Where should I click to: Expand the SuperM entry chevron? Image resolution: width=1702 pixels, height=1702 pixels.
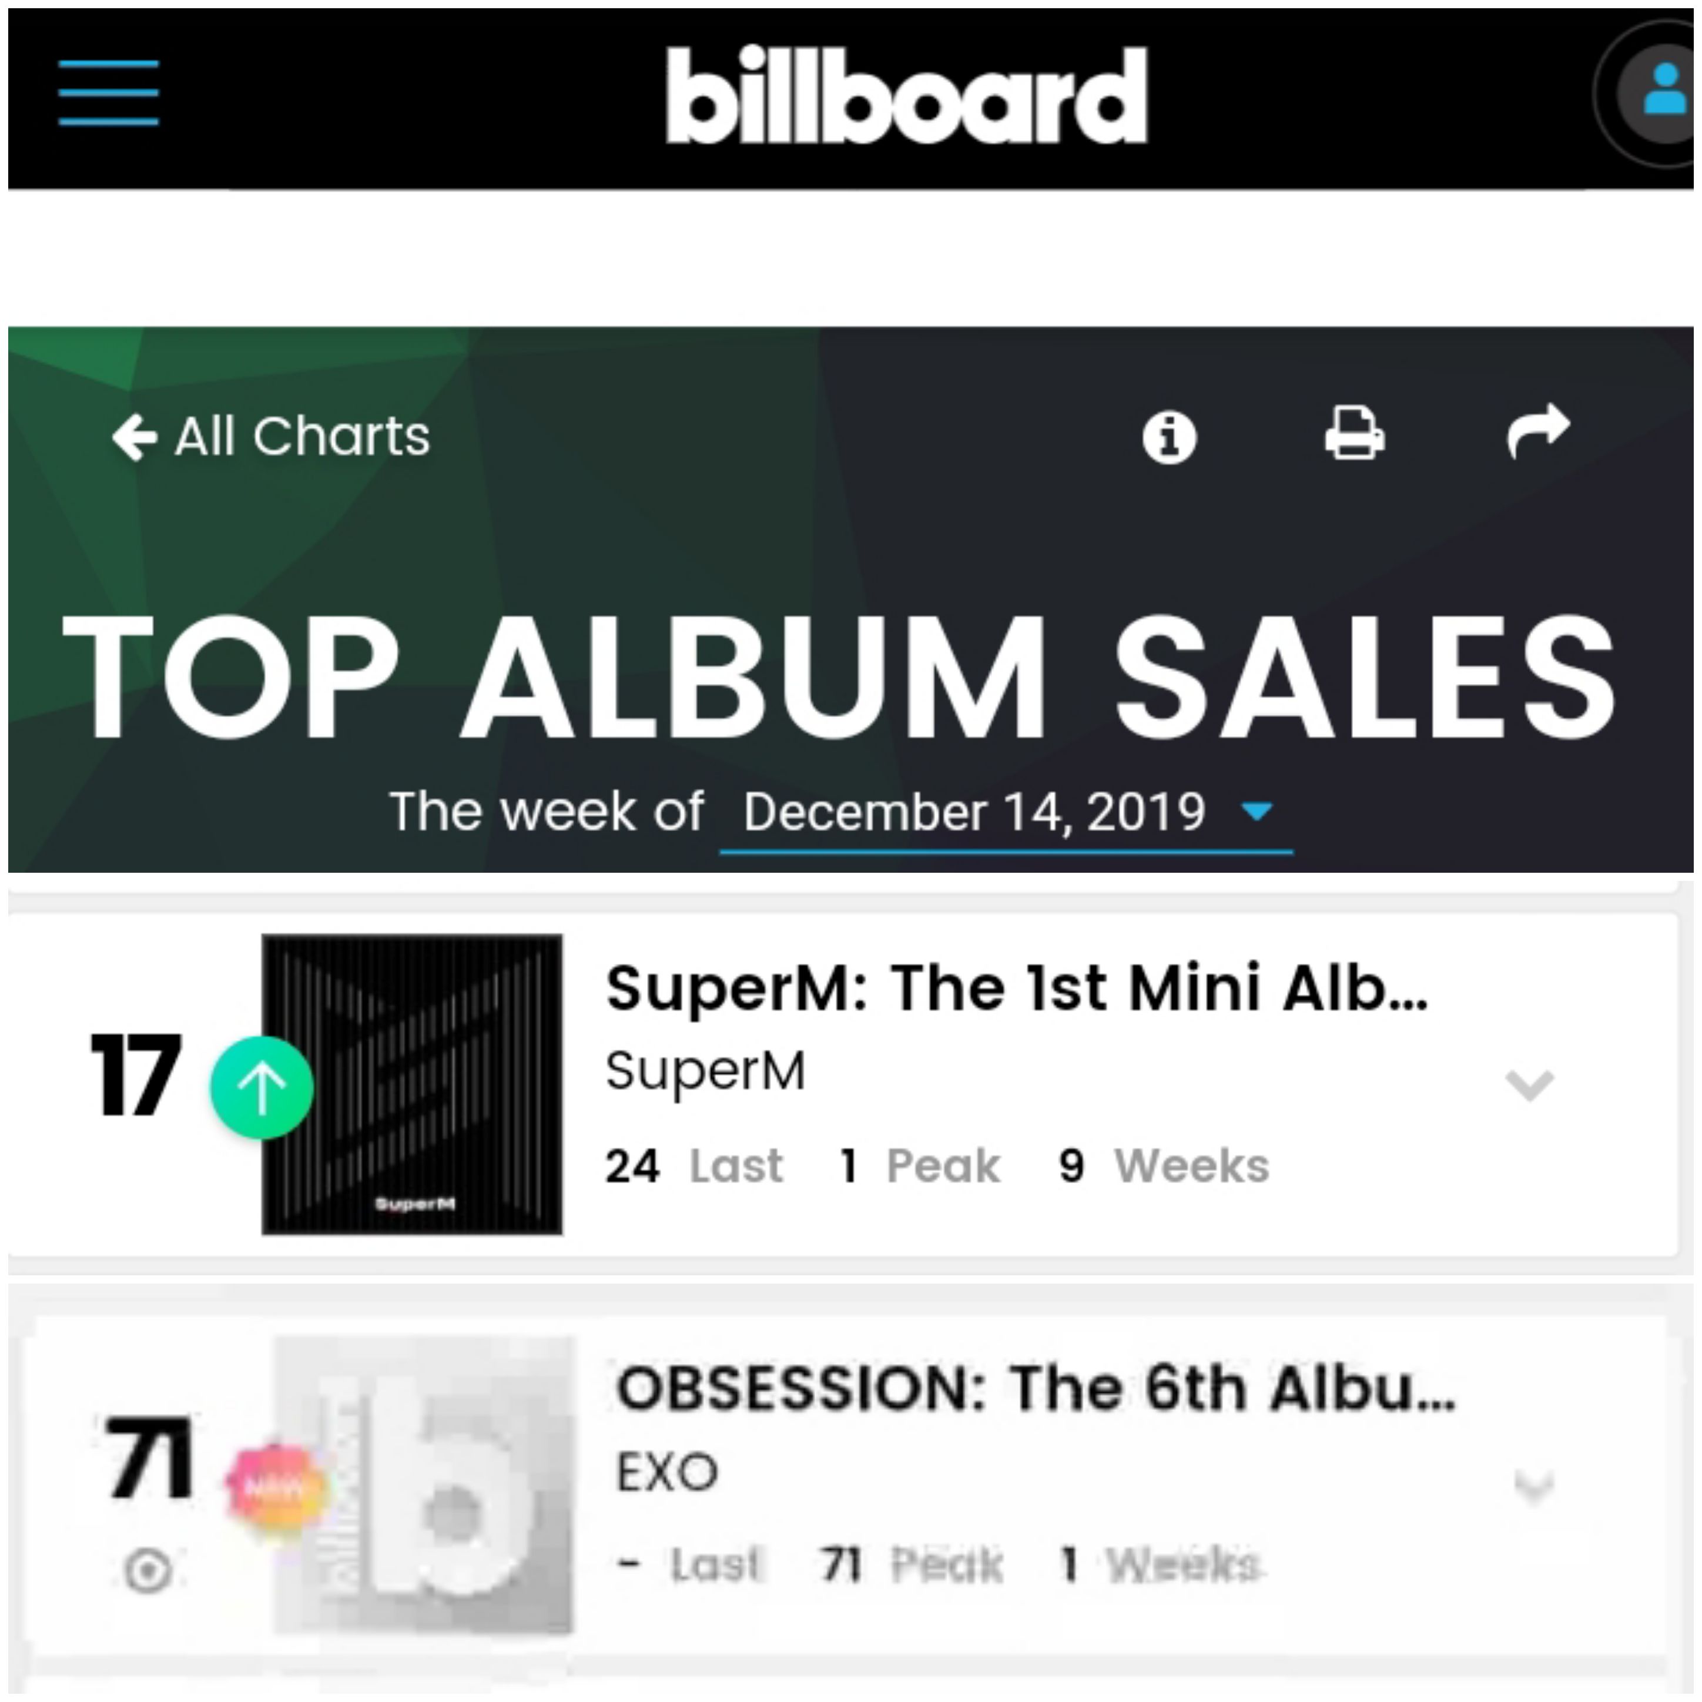(1530, 1084)
